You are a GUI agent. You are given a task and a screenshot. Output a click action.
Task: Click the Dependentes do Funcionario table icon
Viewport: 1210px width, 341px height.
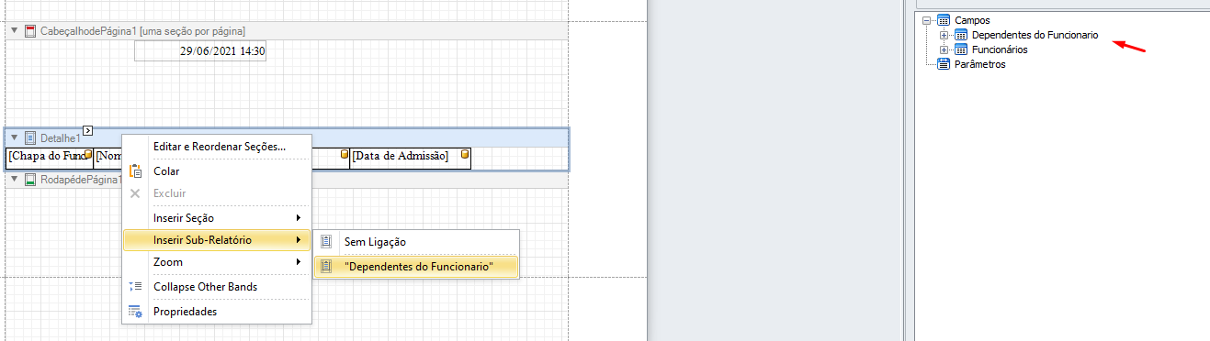point(960,35)
